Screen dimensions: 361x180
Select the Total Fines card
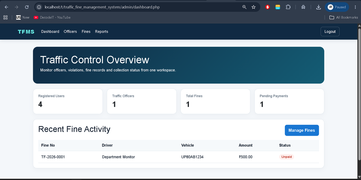[215, 101]
